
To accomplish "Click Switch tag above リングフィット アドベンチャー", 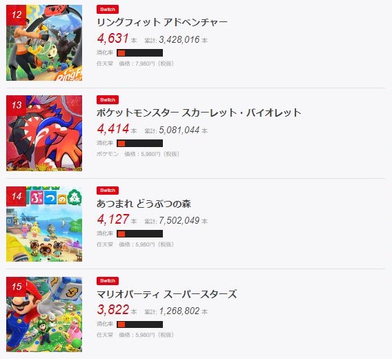I will [x=108, y=9].
